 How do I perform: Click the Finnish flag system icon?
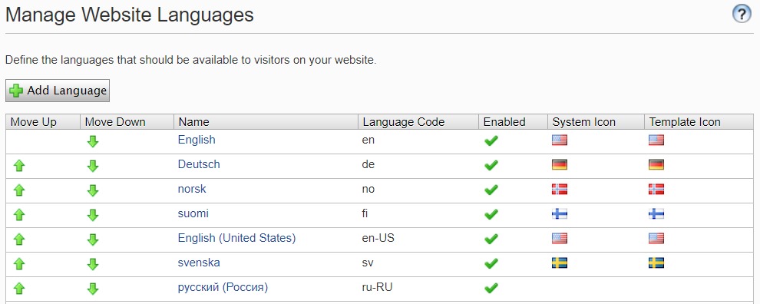(560, 214)
